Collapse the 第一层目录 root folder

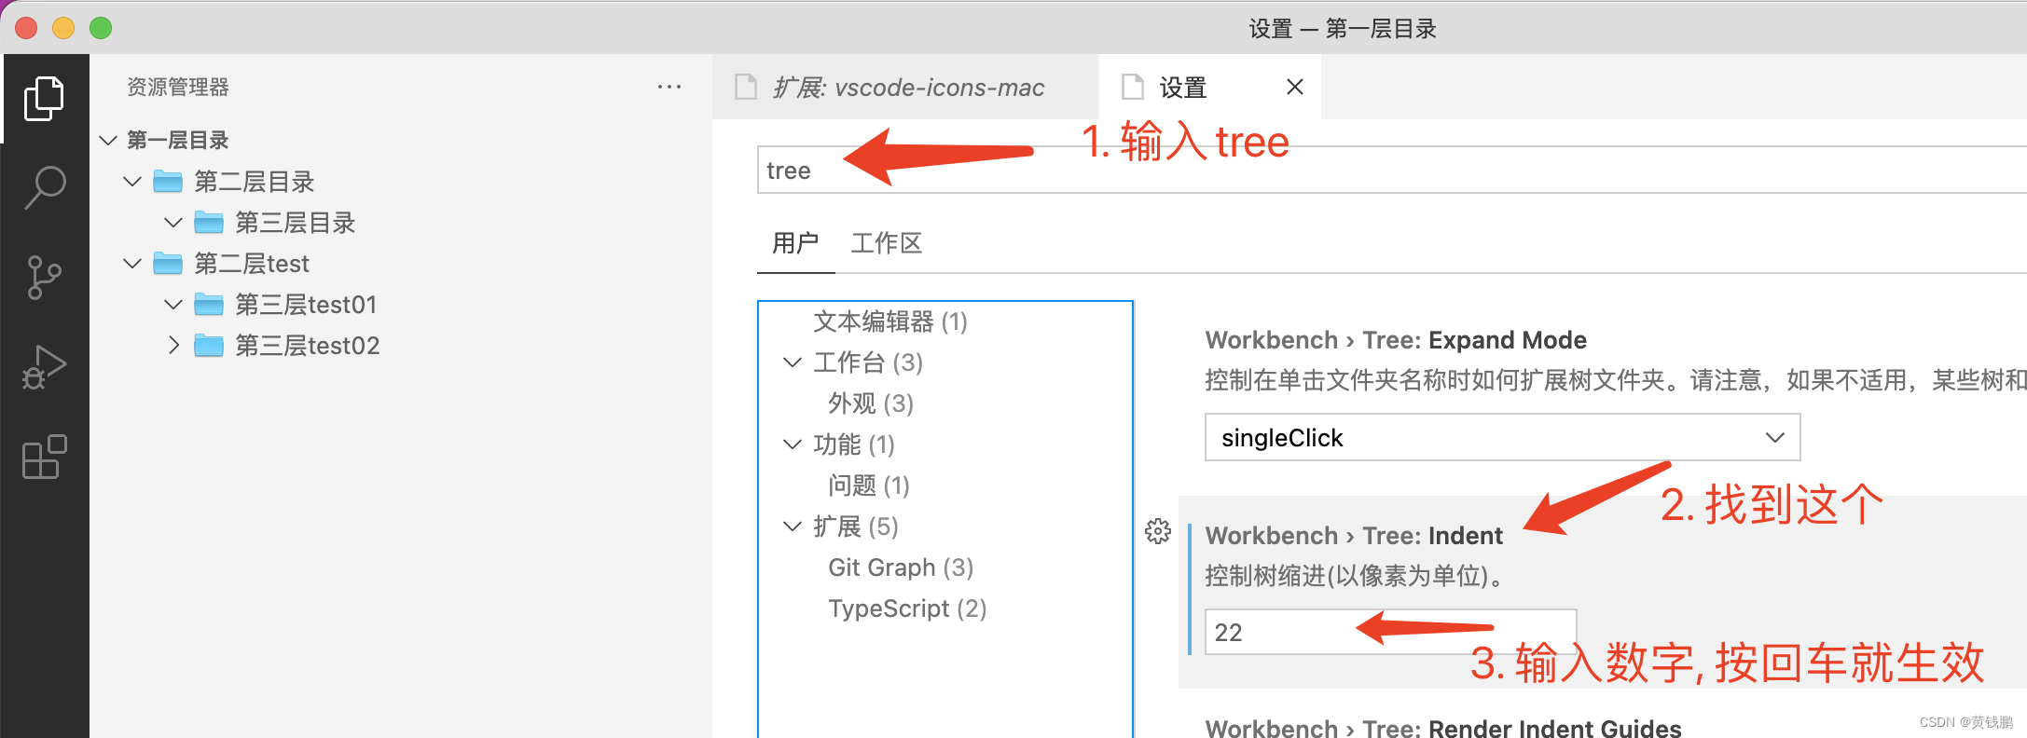click(108, 141)
